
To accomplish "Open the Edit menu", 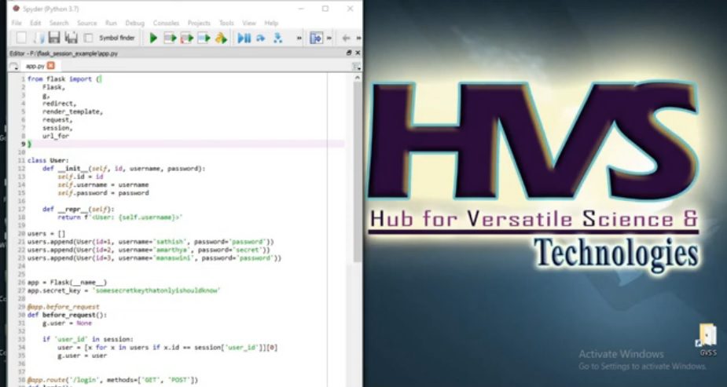I will [x=35, y=23].
